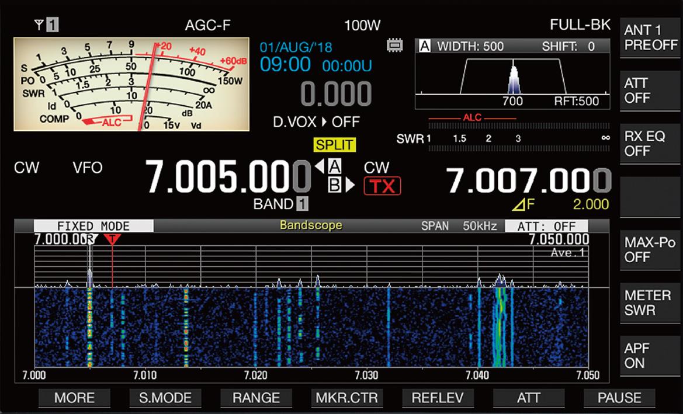The width and height of the screenshot is (683, 414).
Task: Adjust the REF.LEV reference level control
Action: tap(439, 398)
